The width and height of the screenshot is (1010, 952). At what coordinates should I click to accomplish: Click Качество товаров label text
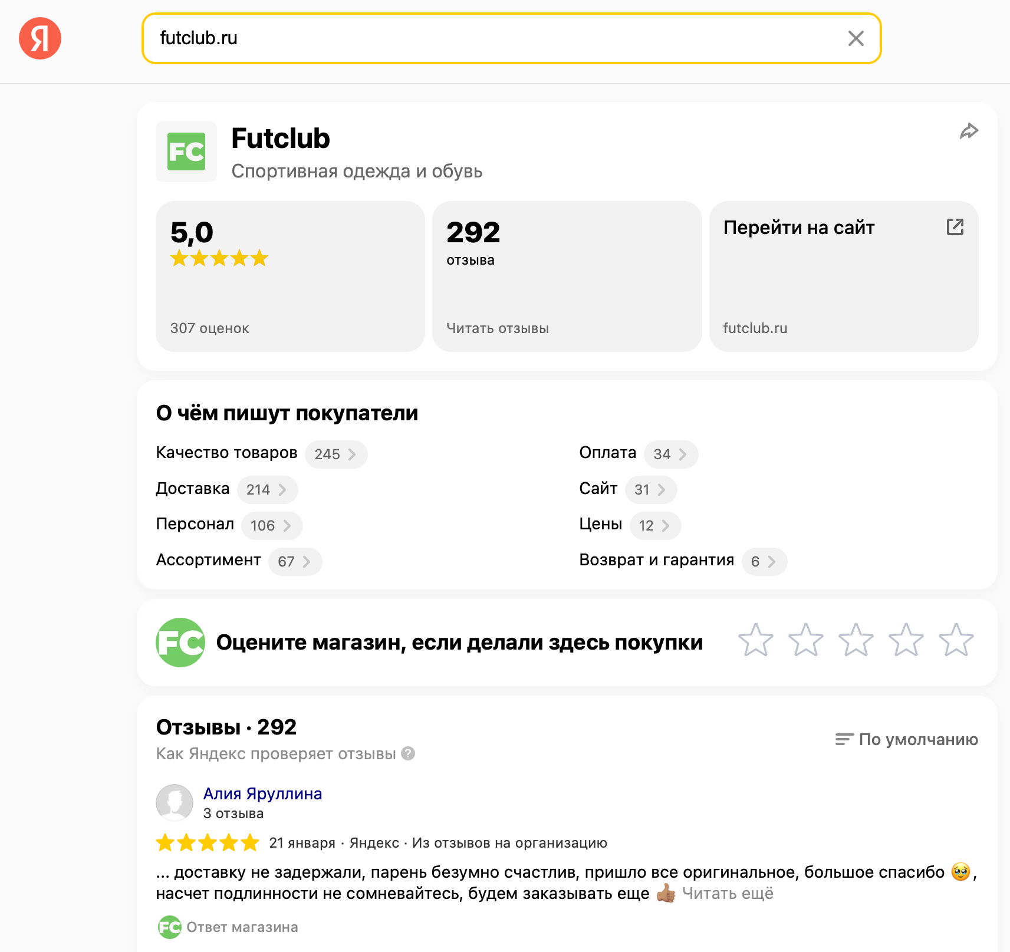click(226, 453)
